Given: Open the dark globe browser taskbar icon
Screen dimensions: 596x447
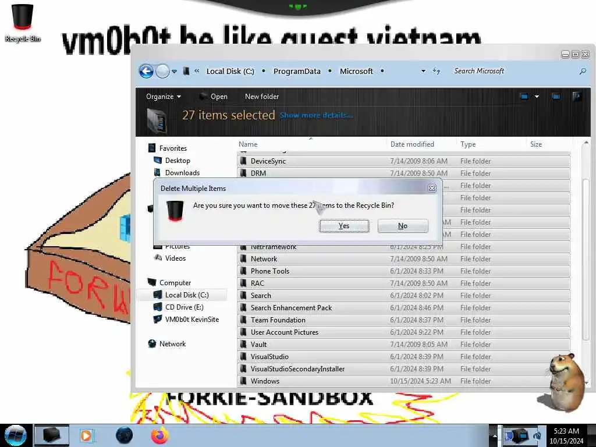Looking at the screenshot, I should click(125, 435).
